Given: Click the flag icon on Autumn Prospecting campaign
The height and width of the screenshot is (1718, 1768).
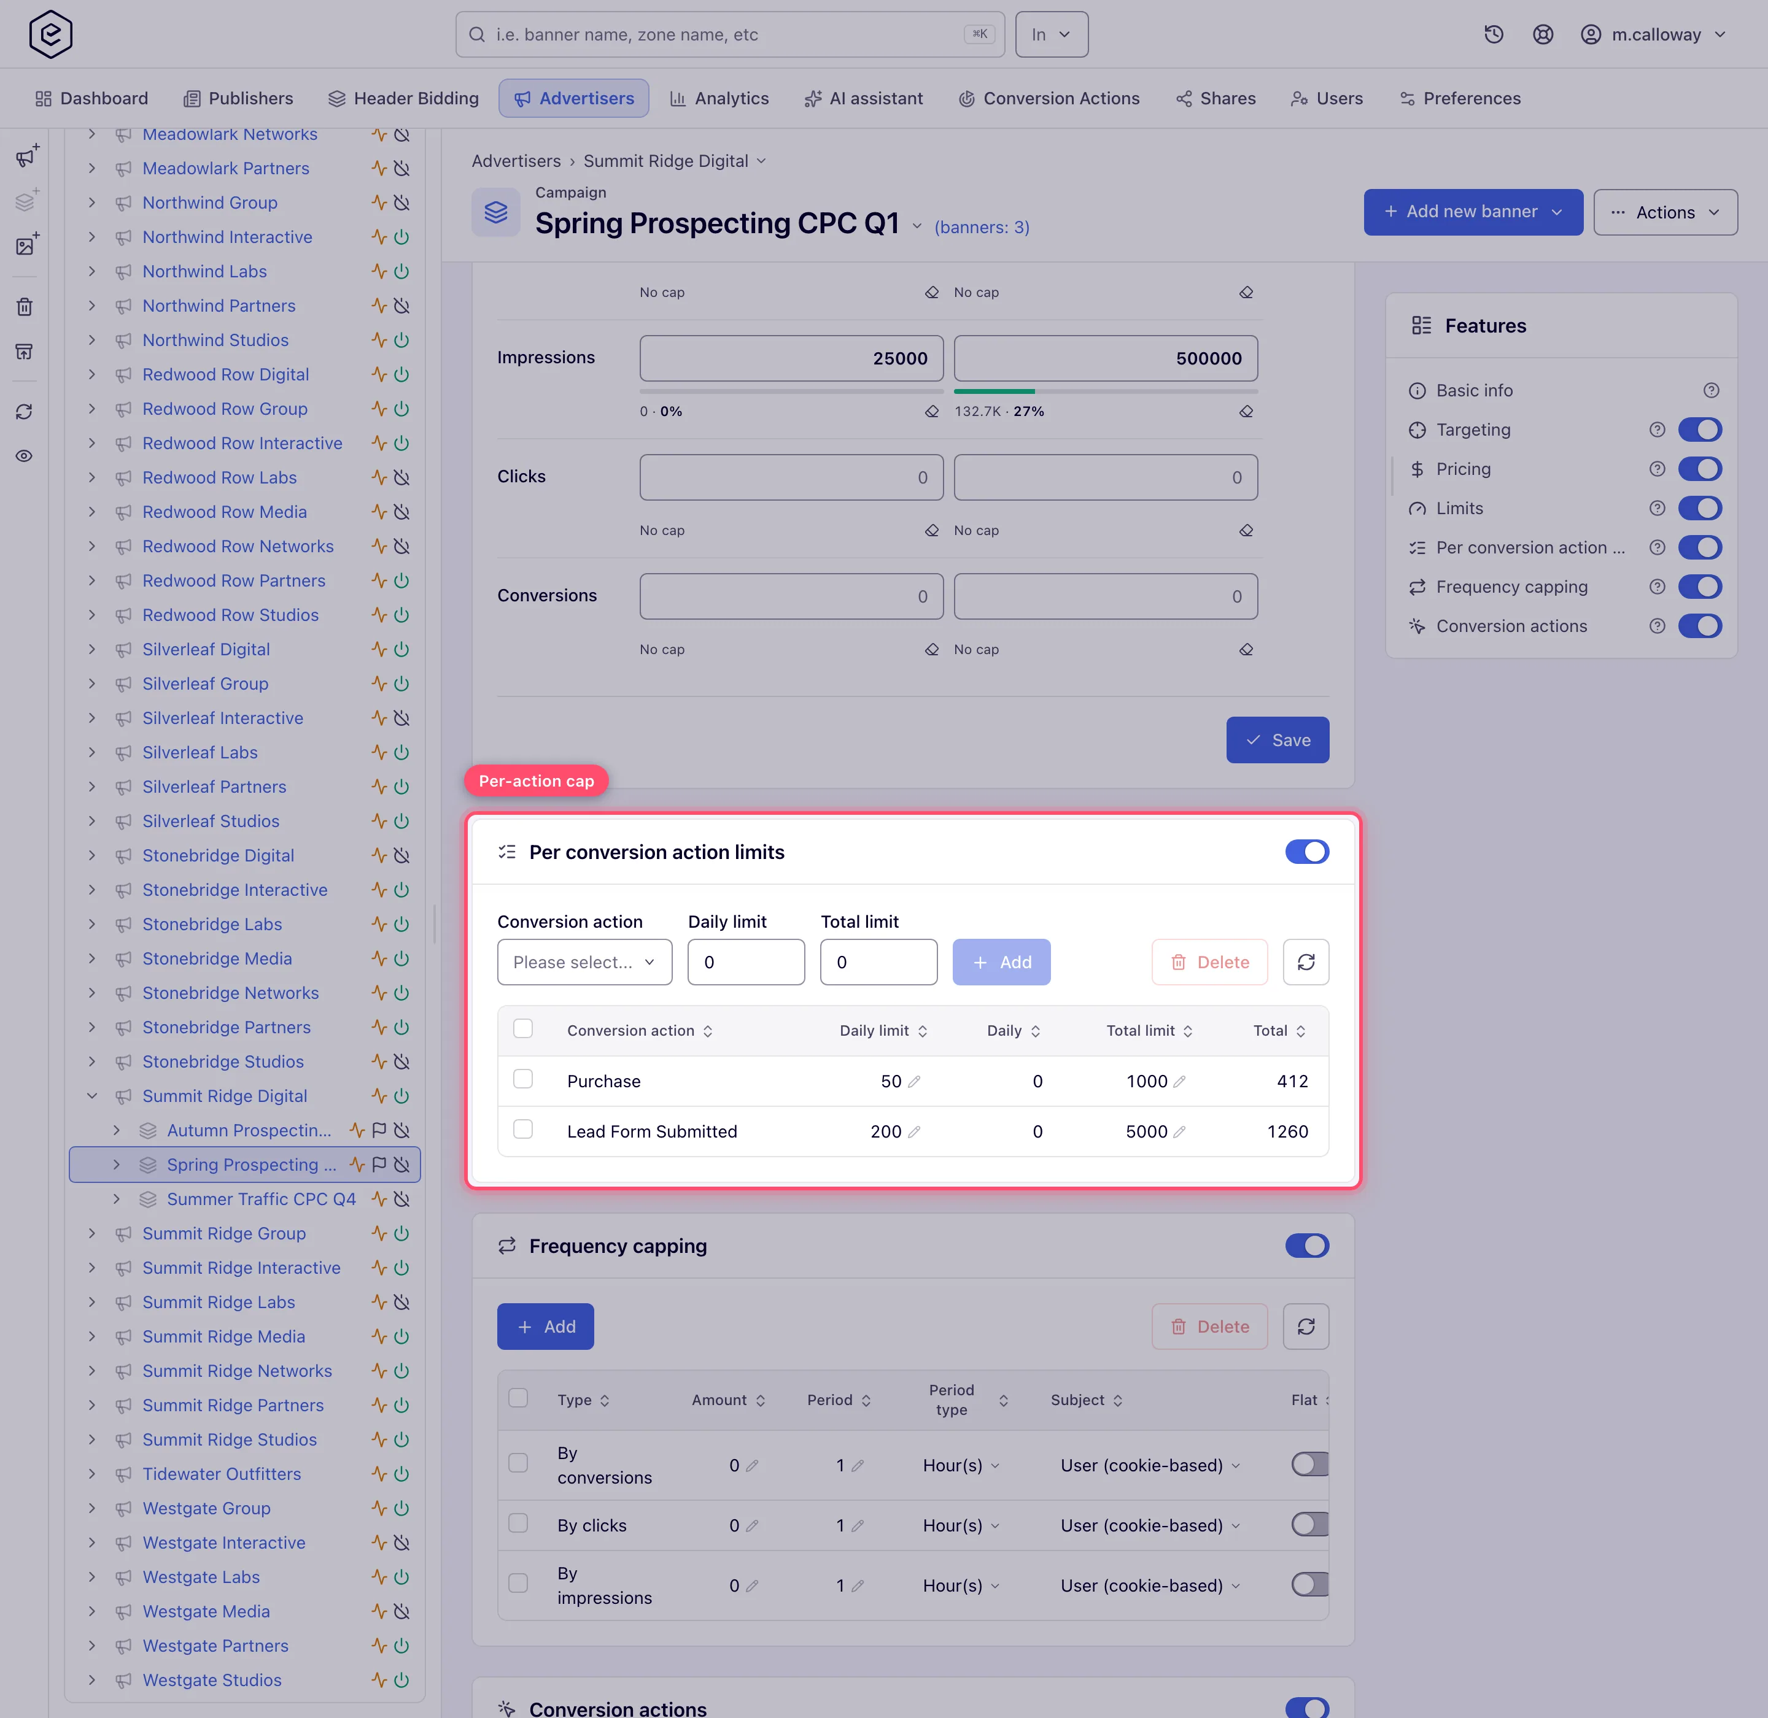Looking at the screenshot, I should coord(379,1130).
